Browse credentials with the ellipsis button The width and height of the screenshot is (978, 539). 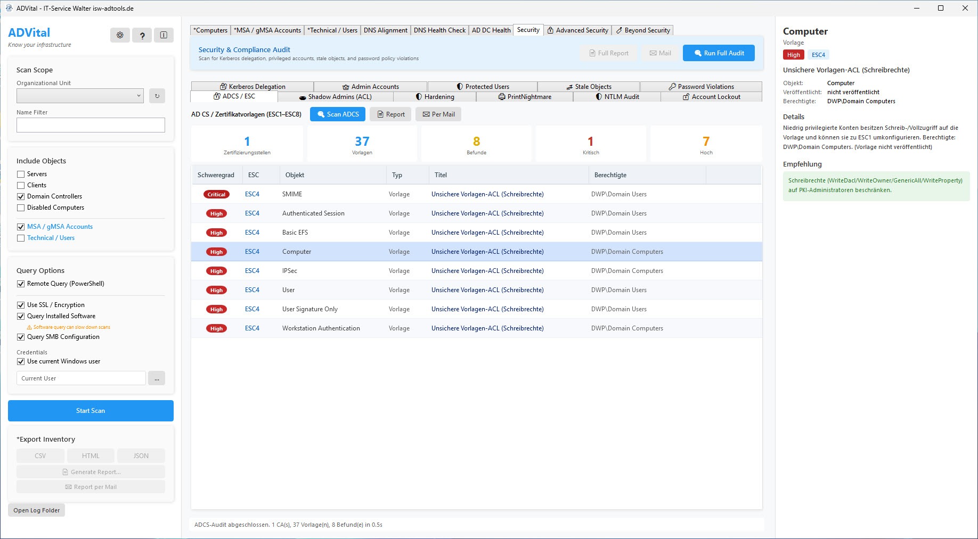point(157,378)
